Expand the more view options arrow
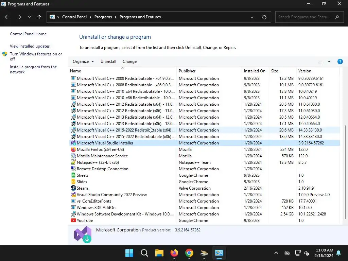 [329, 62]
